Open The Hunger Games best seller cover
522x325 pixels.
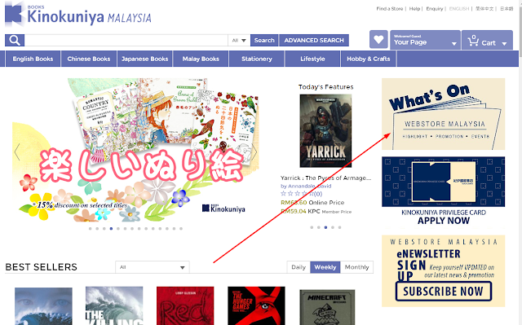pyautogui.click(x=256, y=305)
